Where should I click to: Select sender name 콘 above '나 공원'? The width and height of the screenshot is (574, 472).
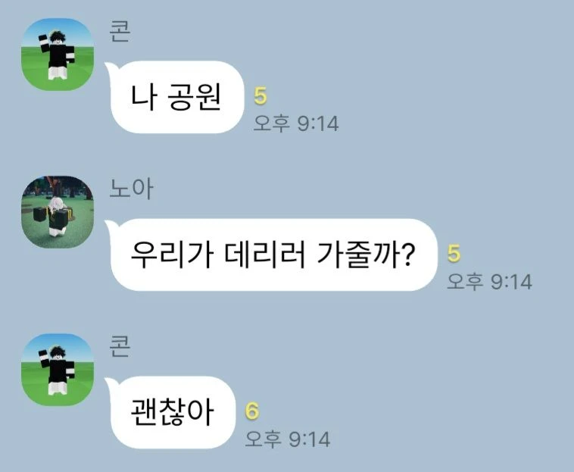[120, 31]
